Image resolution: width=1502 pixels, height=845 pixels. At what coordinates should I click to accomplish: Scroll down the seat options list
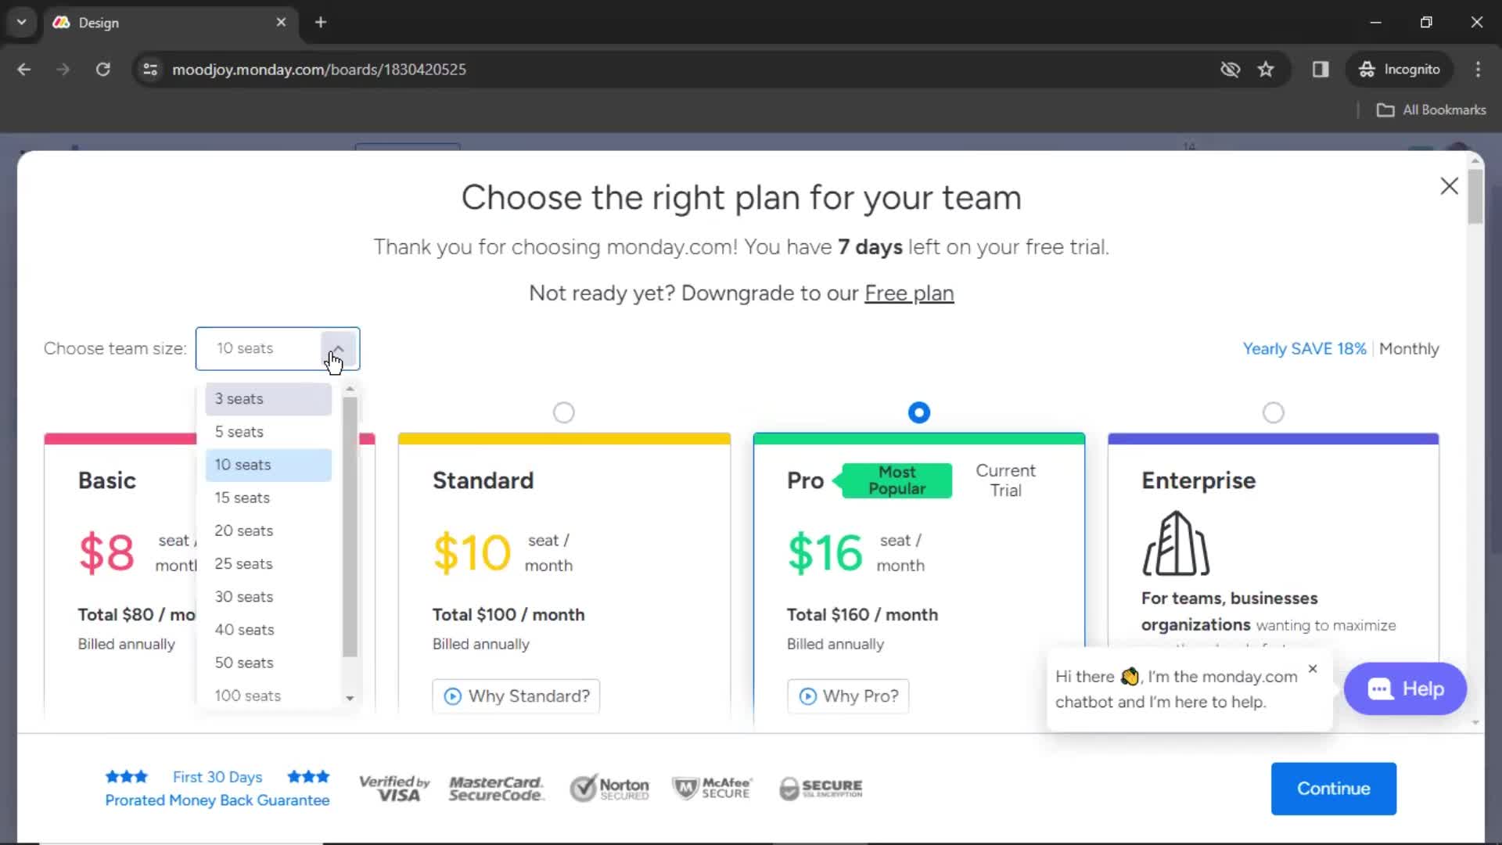tap(349, 696)
